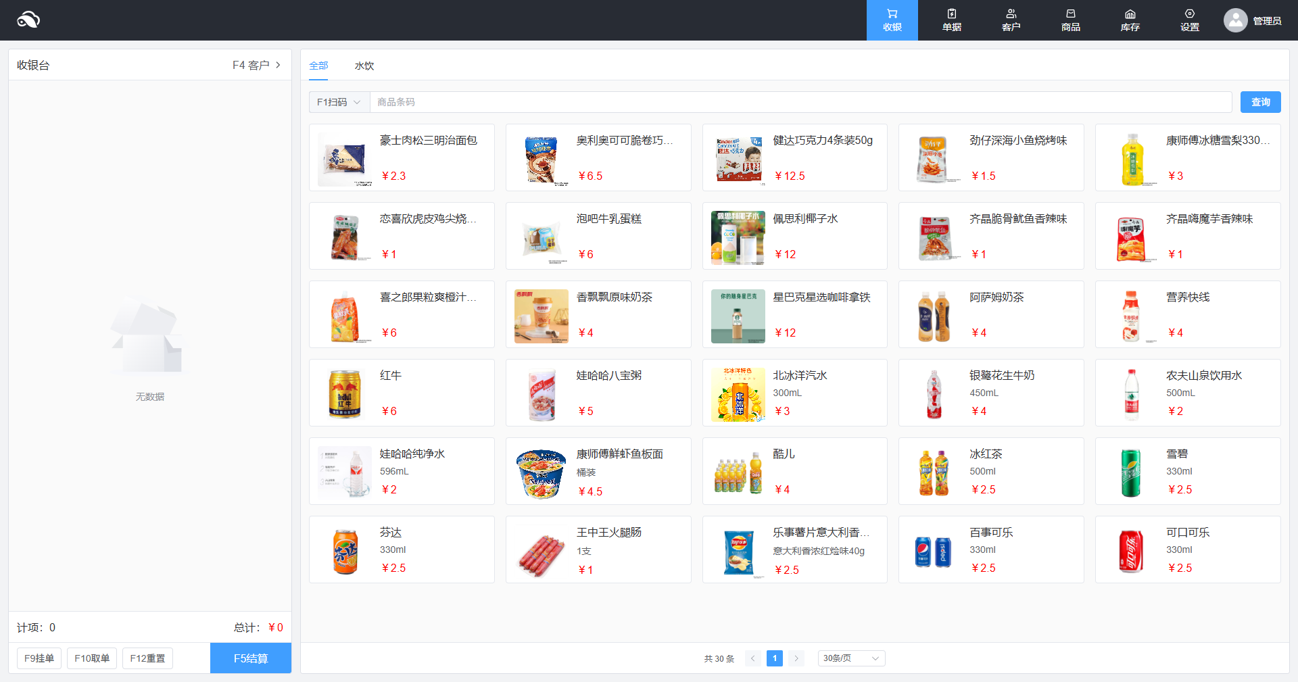Select 奥利奥可可脆卷 product image
This screenshot has height=682, width=1298.
(x=542, y=160)
